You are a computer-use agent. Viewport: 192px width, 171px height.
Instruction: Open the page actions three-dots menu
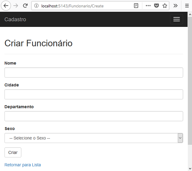(x=148, y=6)
